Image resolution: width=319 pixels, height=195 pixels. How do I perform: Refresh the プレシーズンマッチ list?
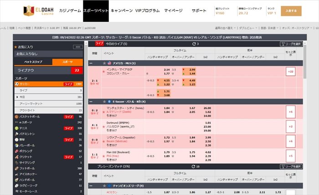click(193, 166)
